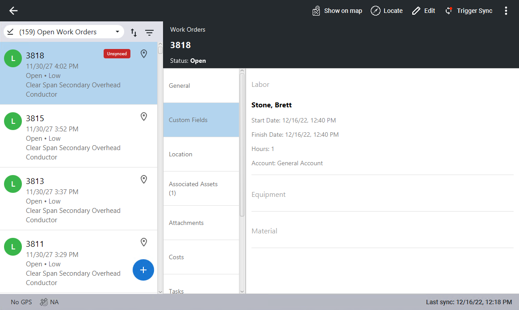Click map pin for work order 3813

click(144, 179)
